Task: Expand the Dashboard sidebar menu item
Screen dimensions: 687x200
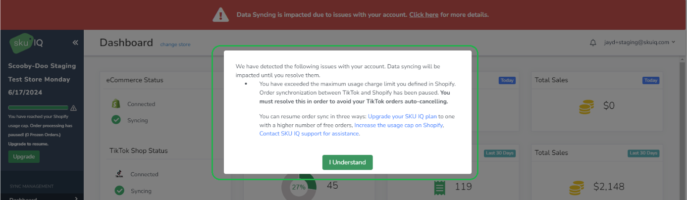Action: 42,198
